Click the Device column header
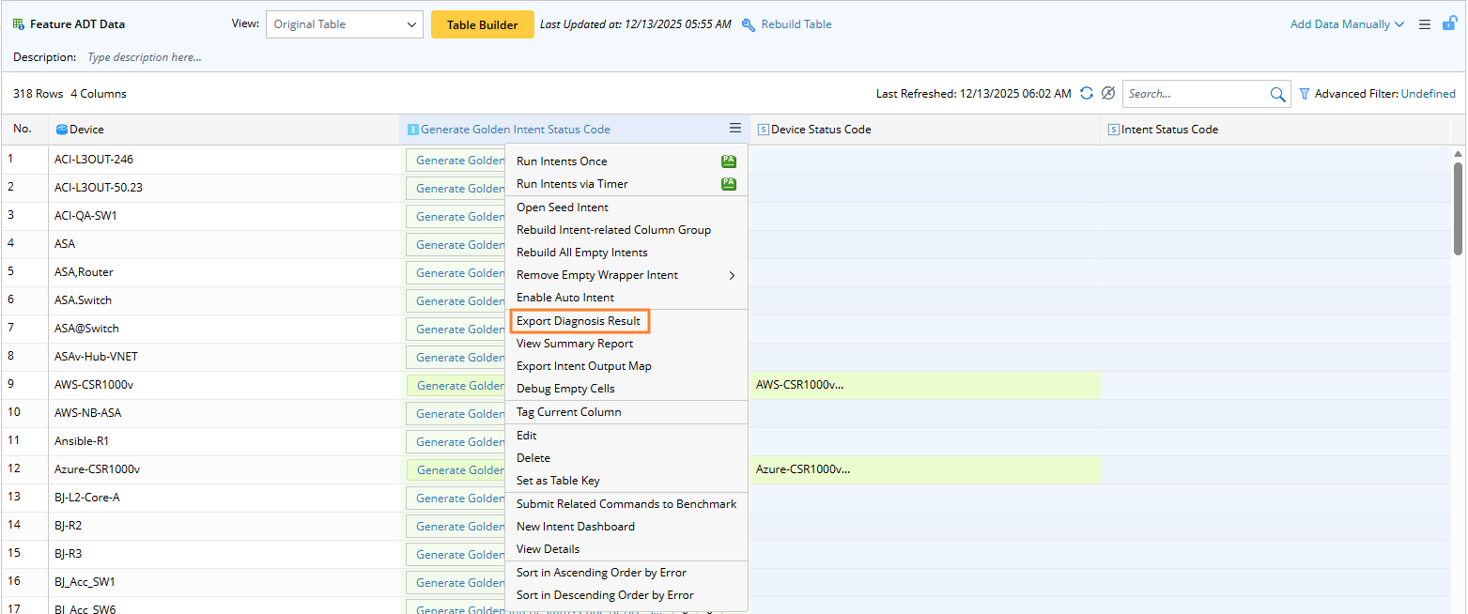Screen dimensions: 1468x614 click(x=86, y=130)
